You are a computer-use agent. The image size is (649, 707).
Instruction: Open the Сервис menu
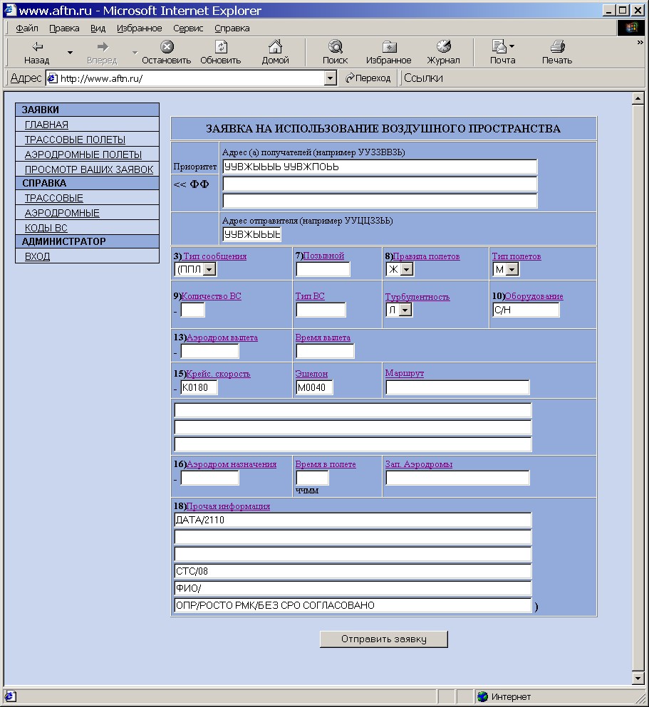(x=188, y=28)
